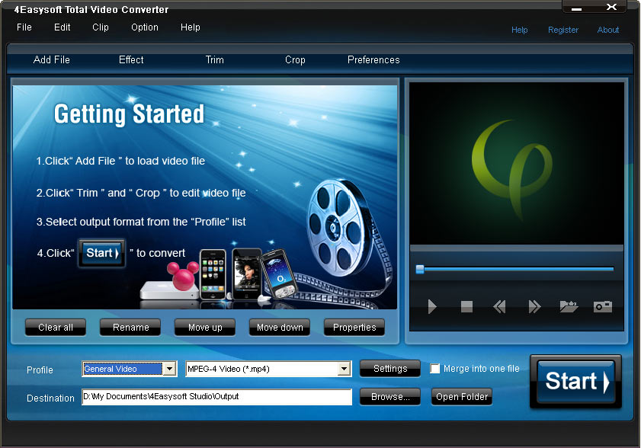Click the Register link
The width and height of the screenshot is (641, 448).
tap(563, 30)
